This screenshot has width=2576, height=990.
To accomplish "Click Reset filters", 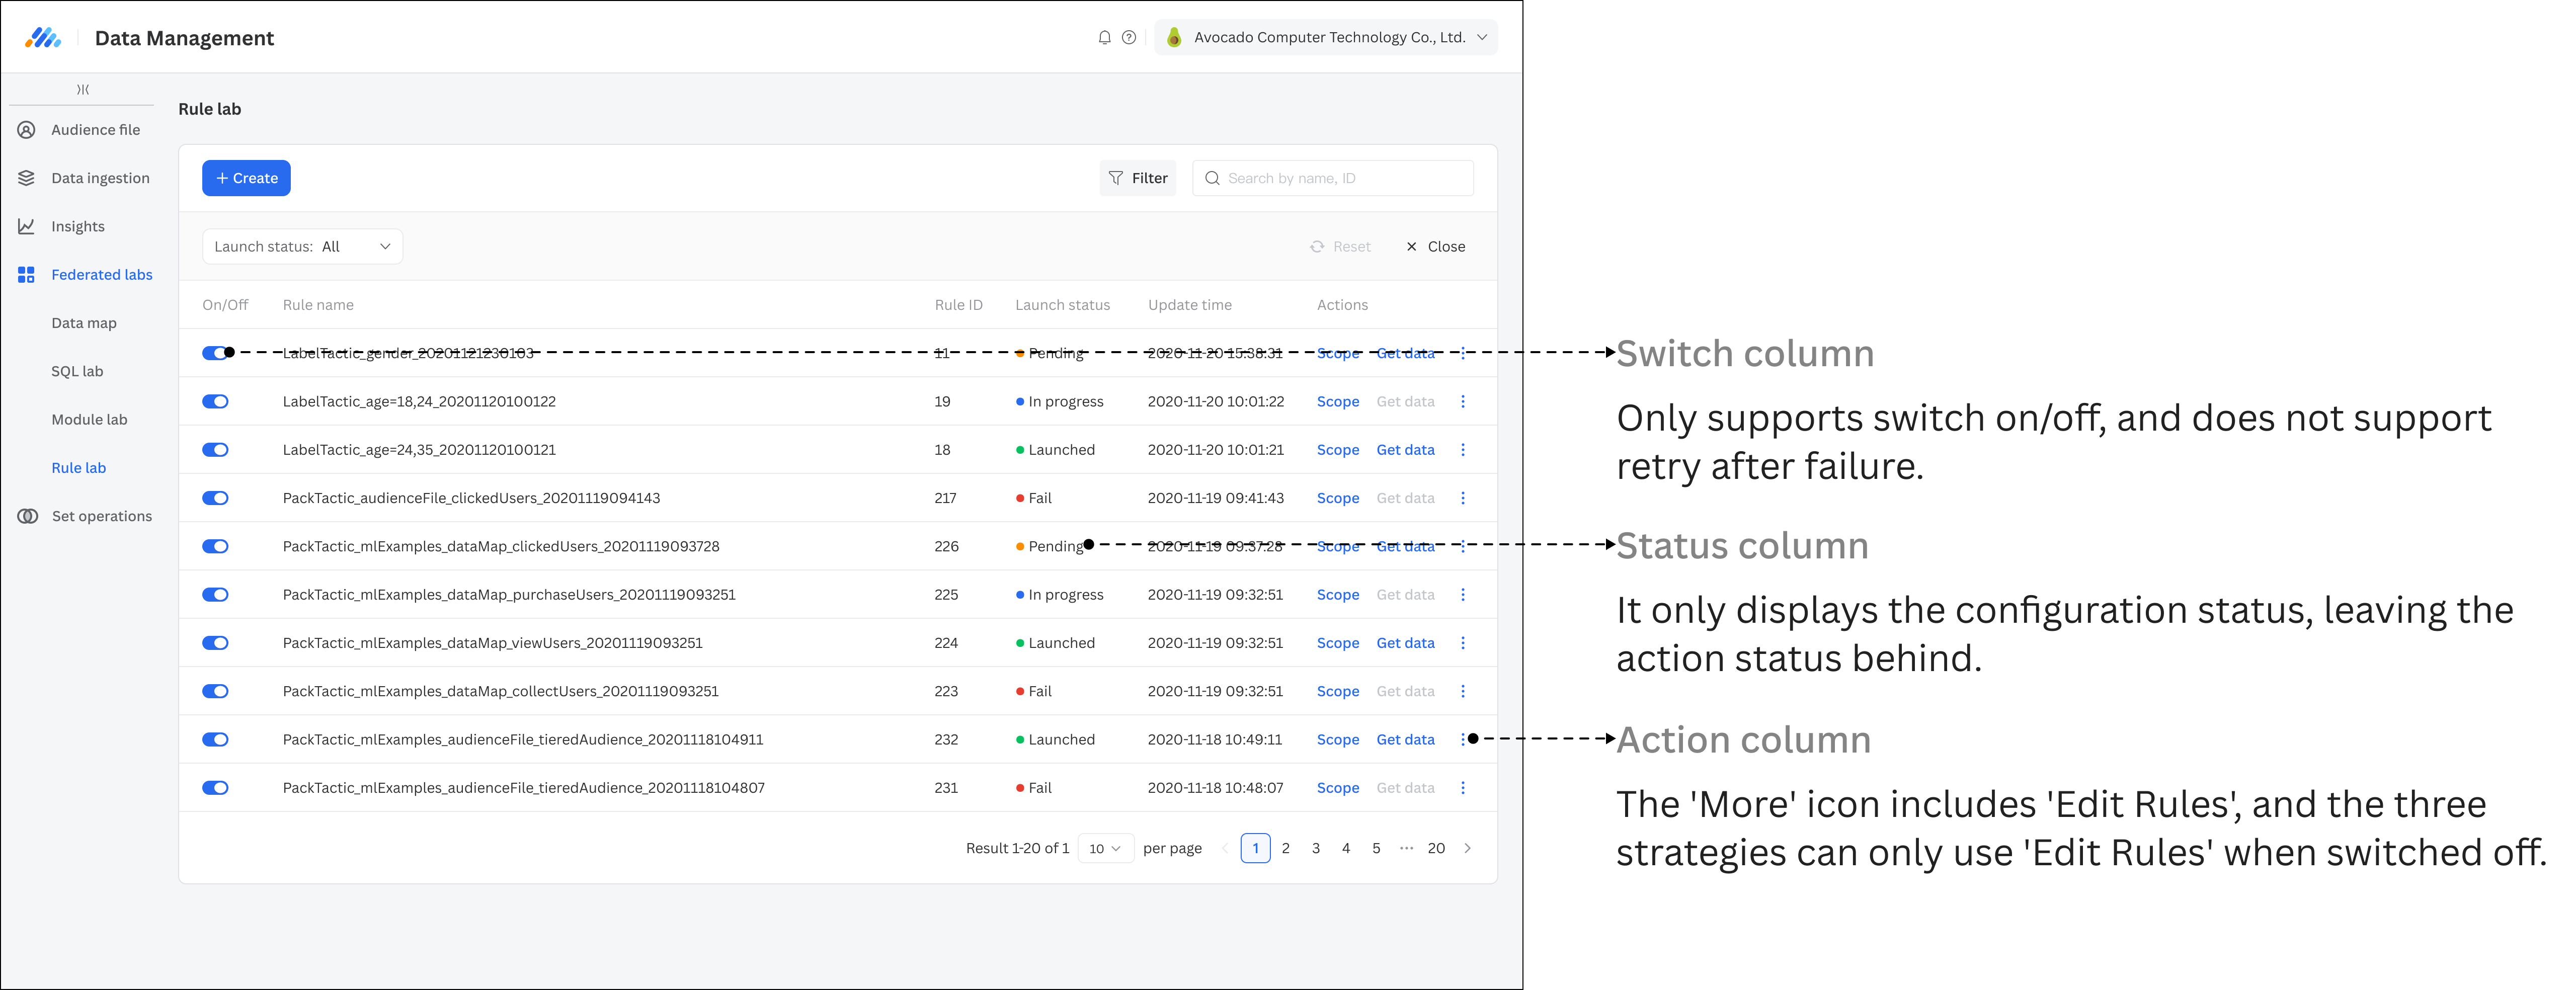I will pos(1341,247).
